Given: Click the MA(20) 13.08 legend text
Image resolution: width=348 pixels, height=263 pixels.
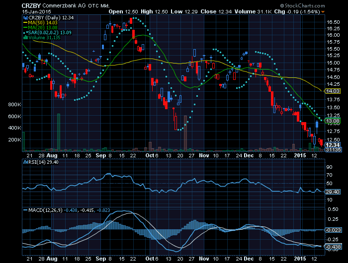Looking at the screenshot, I should (x=43, y=28).
